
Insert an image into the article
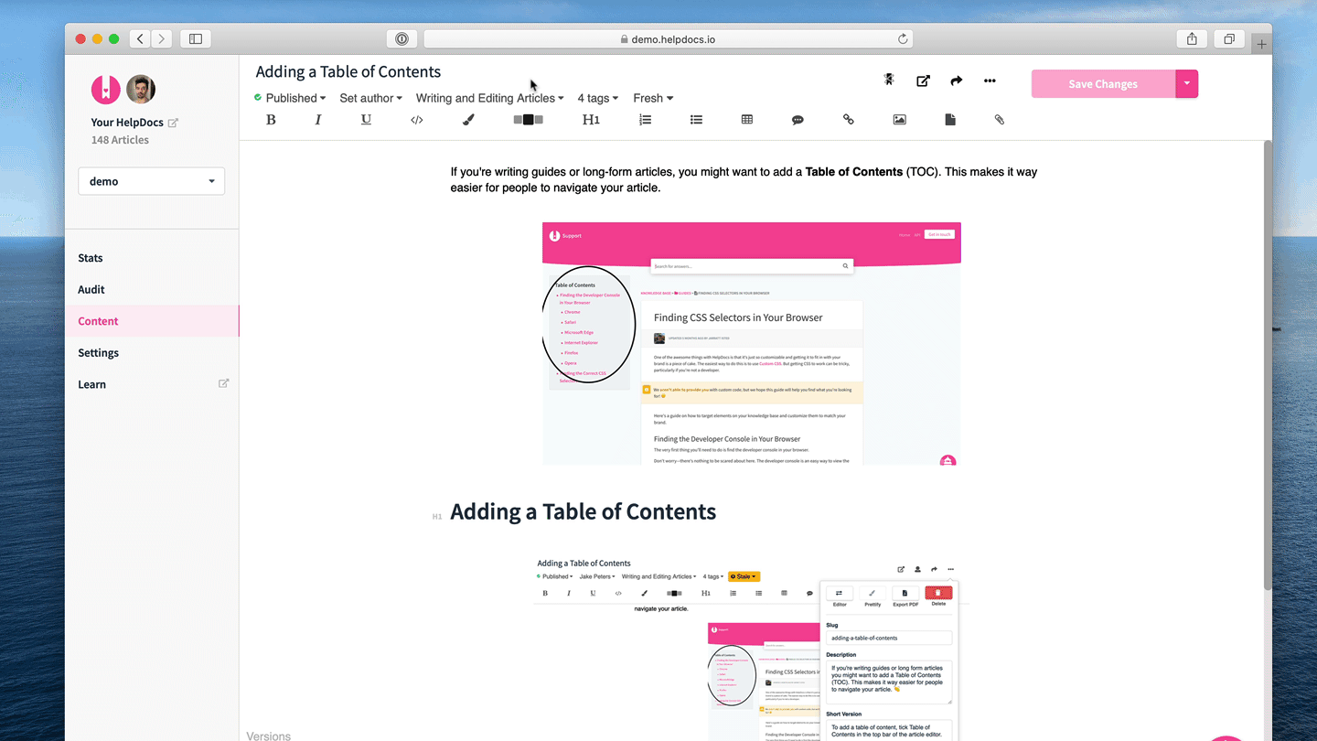coord(899,120)
